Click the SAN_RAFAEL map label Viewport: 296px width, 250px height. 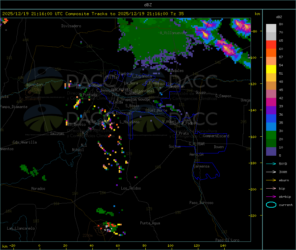[x=121, y=89]
